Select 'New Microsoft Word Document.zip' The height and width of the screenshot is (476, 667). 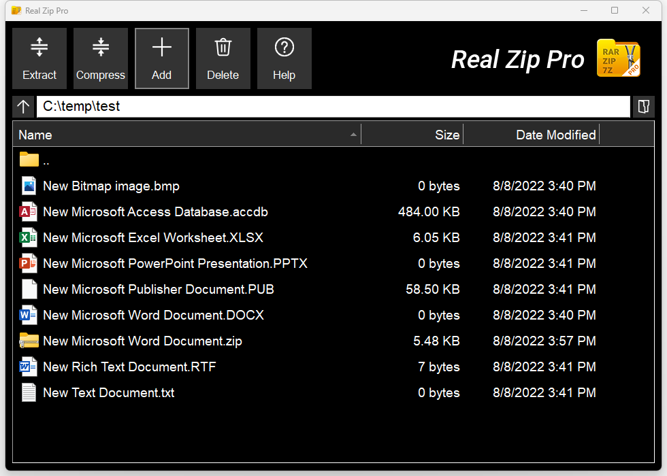click(x=142, y=341)
